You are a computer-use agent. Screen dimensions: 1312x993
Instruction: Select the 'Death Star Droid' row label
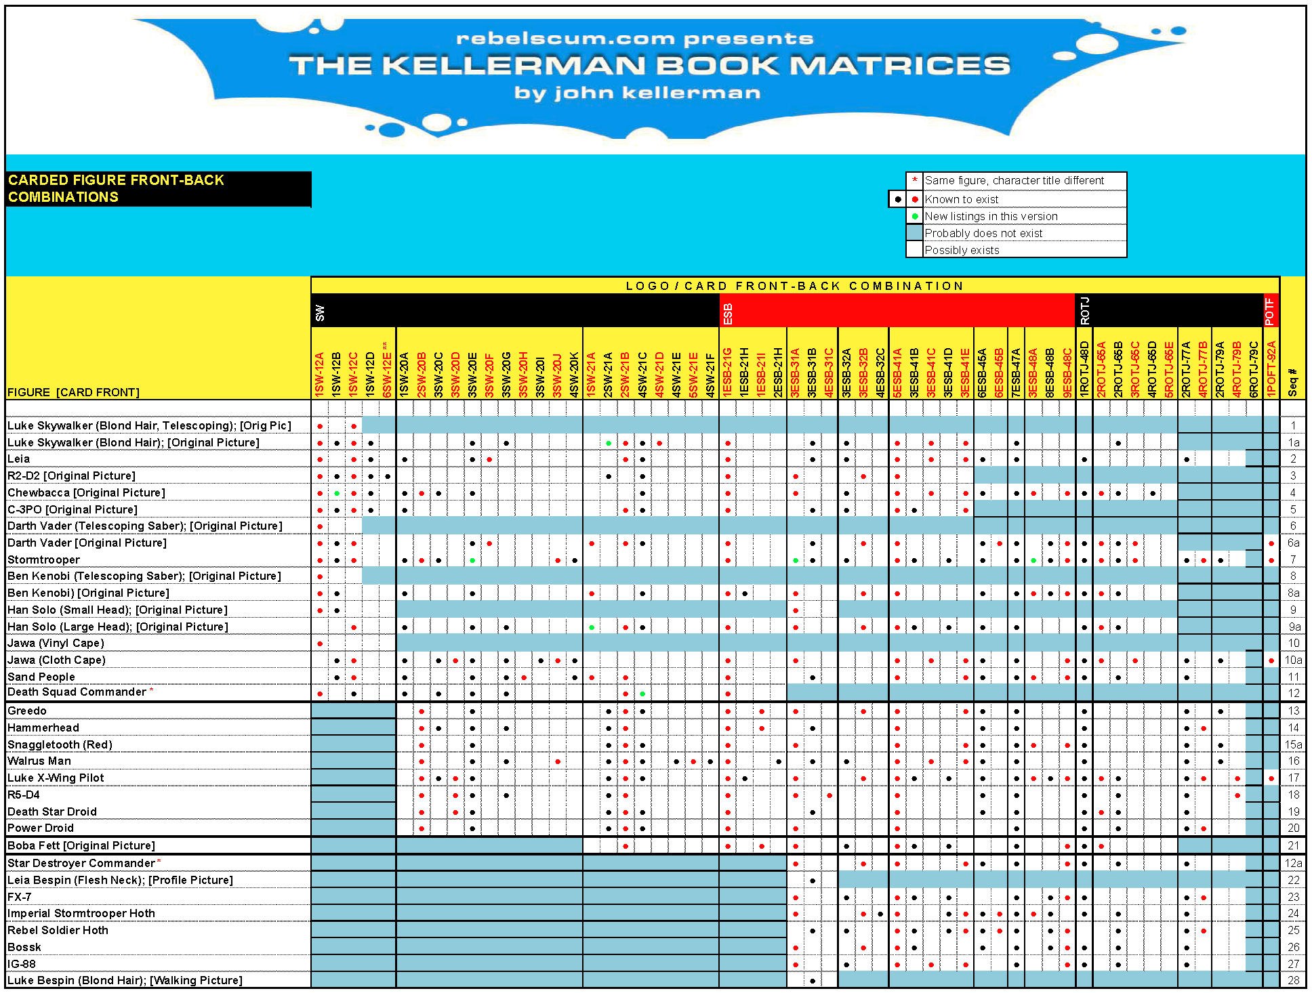(x=52, y=811)
